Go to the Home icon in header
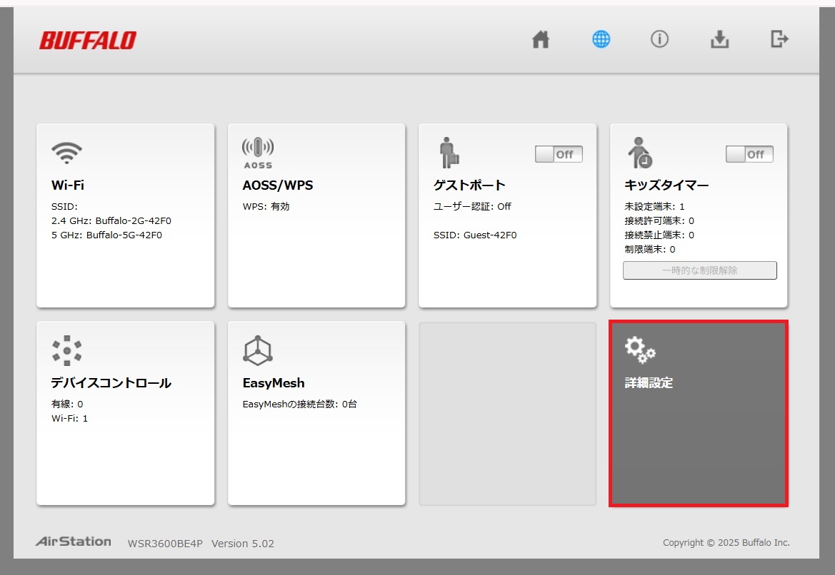 pos(541,39)
